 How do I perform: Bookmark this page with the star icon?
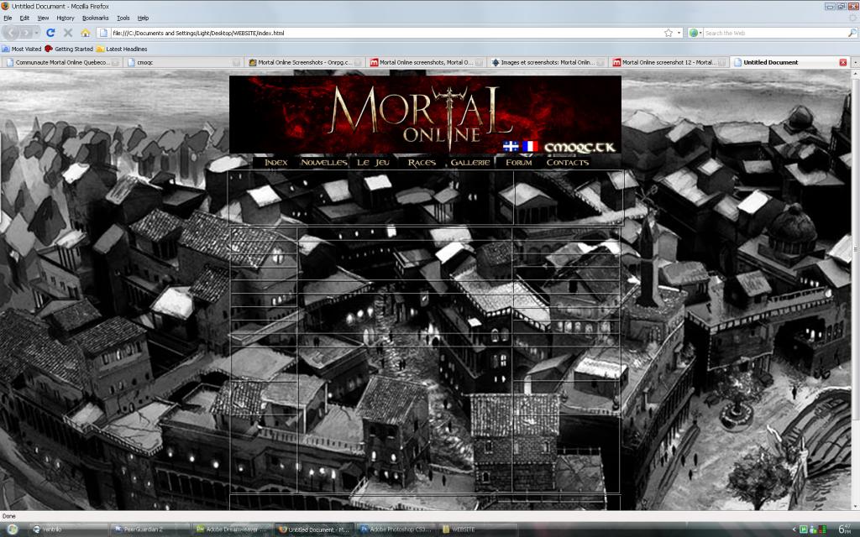click(668, 33)
